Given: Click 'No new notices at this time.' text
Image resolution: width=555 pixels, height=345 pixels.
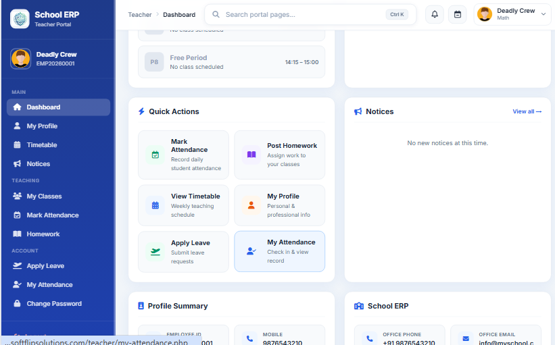Looking at the screenshot, I should (x=448, y=143).
